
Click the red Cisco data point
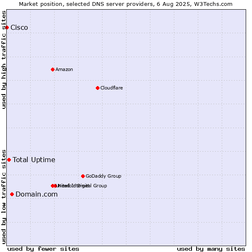pyautogui.click(x=7, y=27)
